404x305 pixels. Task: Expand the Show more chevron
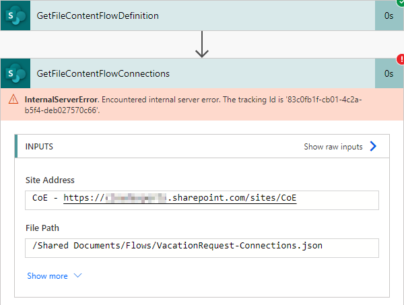(77, 276)
